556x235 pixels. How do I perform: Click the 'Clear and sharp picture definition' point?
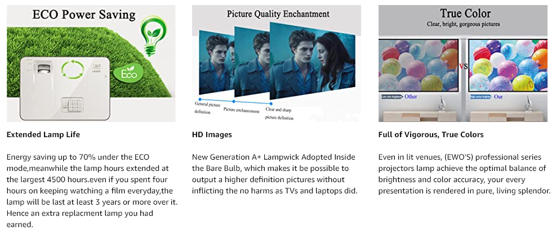point(271,103)
